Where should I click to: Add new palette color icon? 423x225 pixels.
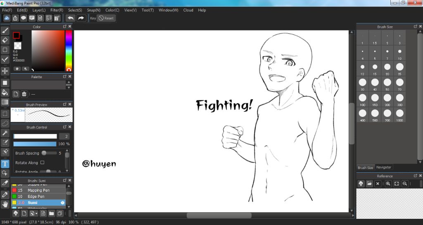point(16,94)
